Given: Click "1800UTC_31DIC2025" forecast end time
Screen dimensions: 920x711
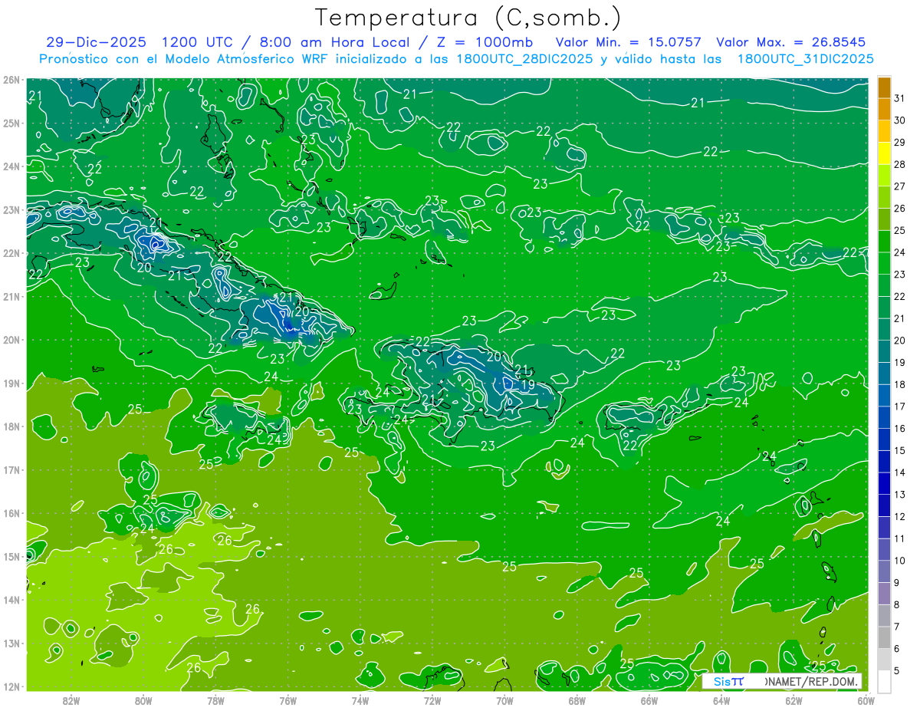Looking at the screenshot, I should point(806,58).
